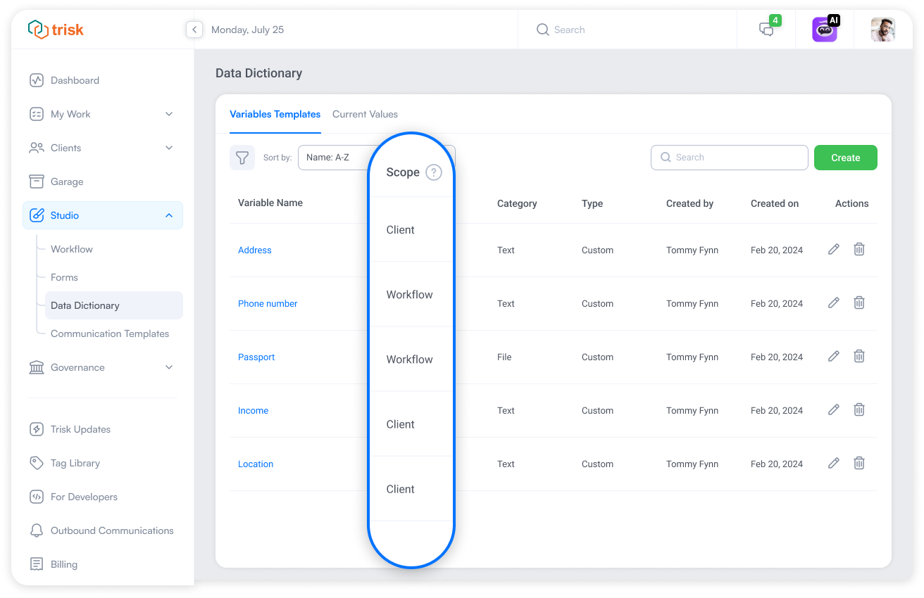924x598 pixels.
Task: Click the Created by column header
Action: pos(689,203)
